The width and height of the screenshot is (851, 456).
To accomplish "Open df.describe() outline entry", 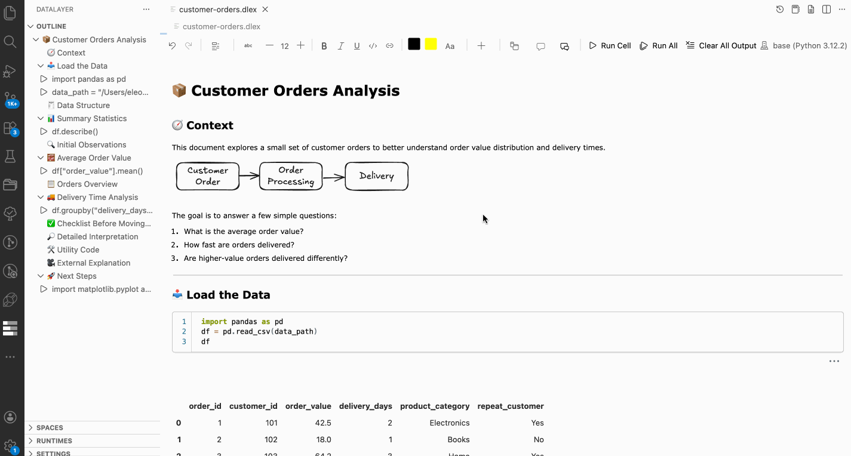I will (75, 131).
